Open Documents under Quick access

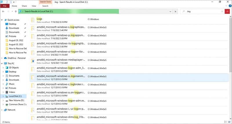pos(14,32)
